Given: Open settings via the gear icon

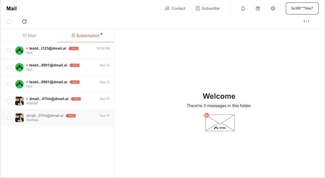Looking at the screenshot, I should [273, 8].
